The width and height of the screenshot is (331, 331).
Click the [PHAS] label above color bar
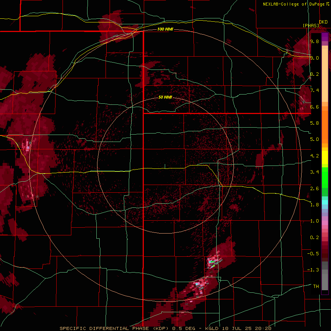pos(311,26)
